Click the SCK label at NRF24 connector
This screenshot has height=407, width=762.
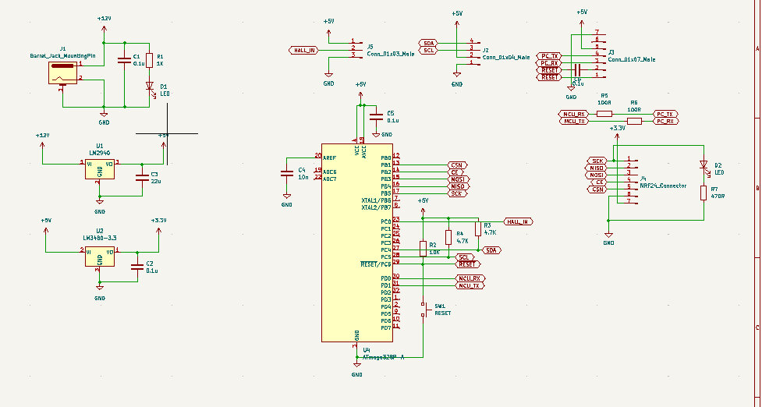pos(597,161)
